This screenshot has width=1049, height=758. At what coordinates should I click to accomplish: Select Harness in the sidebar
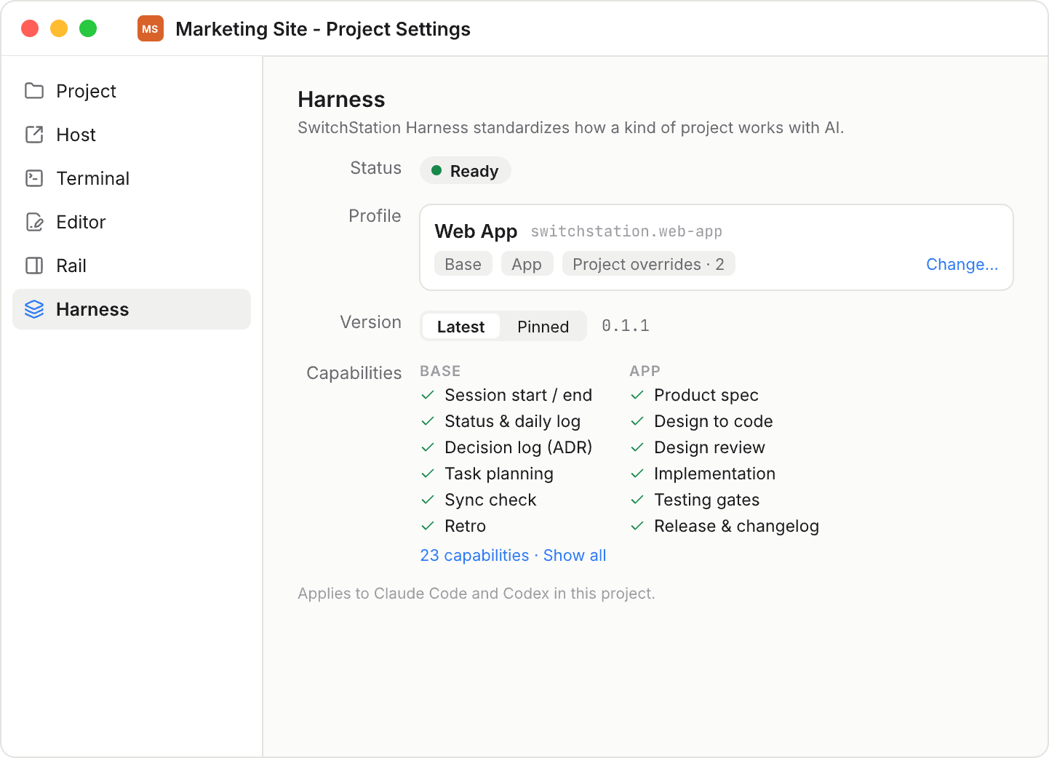coord(132,309)
